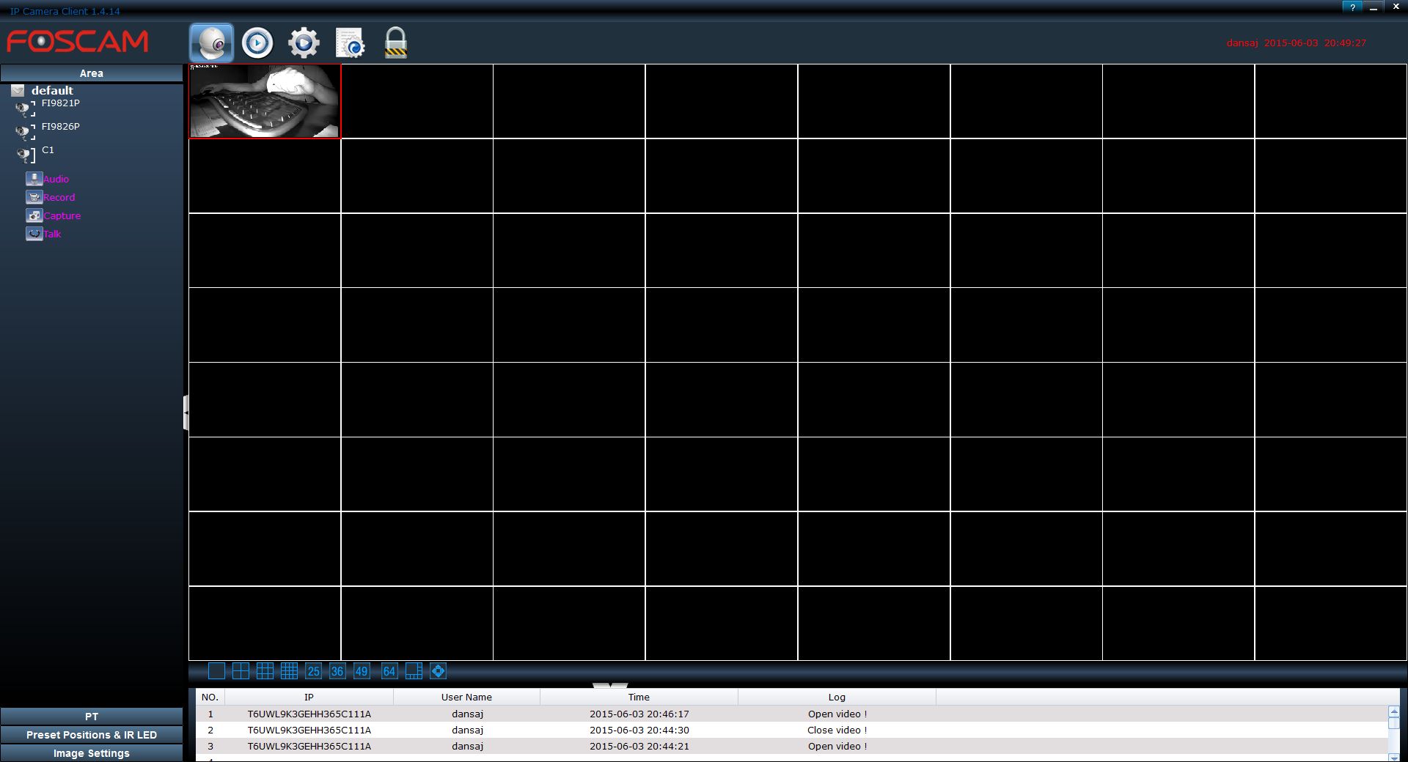Select camera FI9826P in tree

click(x=60, y=127)
